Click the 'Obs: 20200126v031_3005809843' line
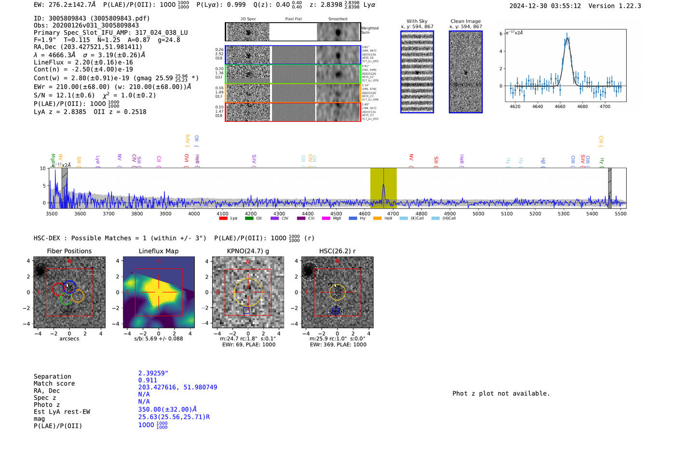 tap(86, 26)
